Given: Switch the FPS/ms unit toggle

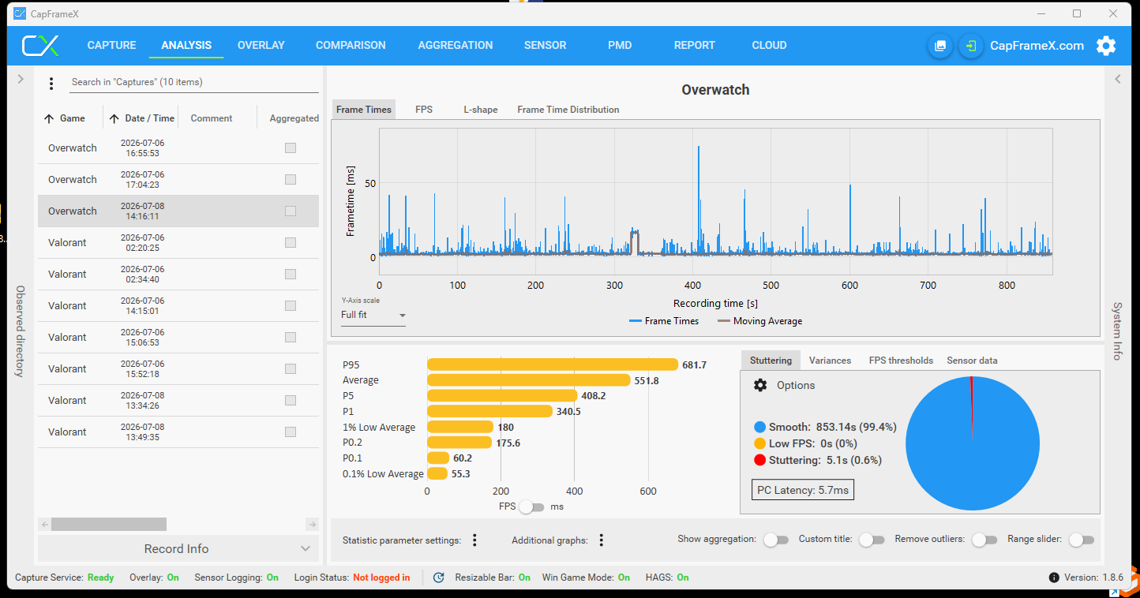Looking at the screenshot, I should (x=531, y=506).
